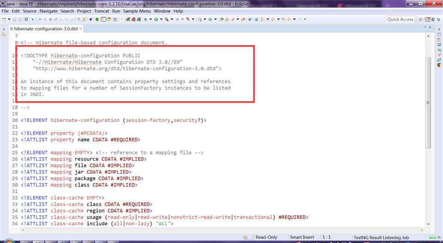Collapse the comment fold on line 8

coord(19,43)
